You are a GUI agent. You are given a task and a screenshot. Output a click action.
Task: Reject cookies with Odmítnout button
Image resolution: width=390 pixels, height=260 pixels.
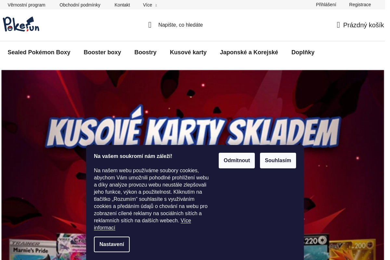[237, 161]
